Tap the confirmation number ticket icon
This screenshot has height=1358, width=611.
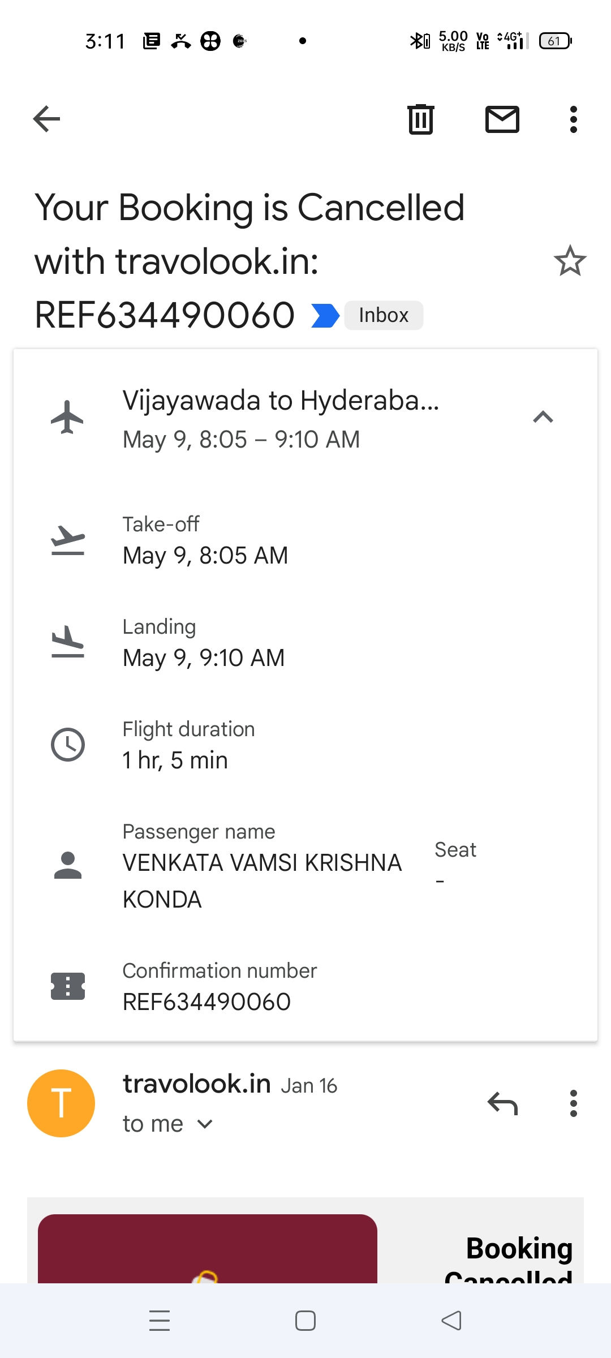68,986
